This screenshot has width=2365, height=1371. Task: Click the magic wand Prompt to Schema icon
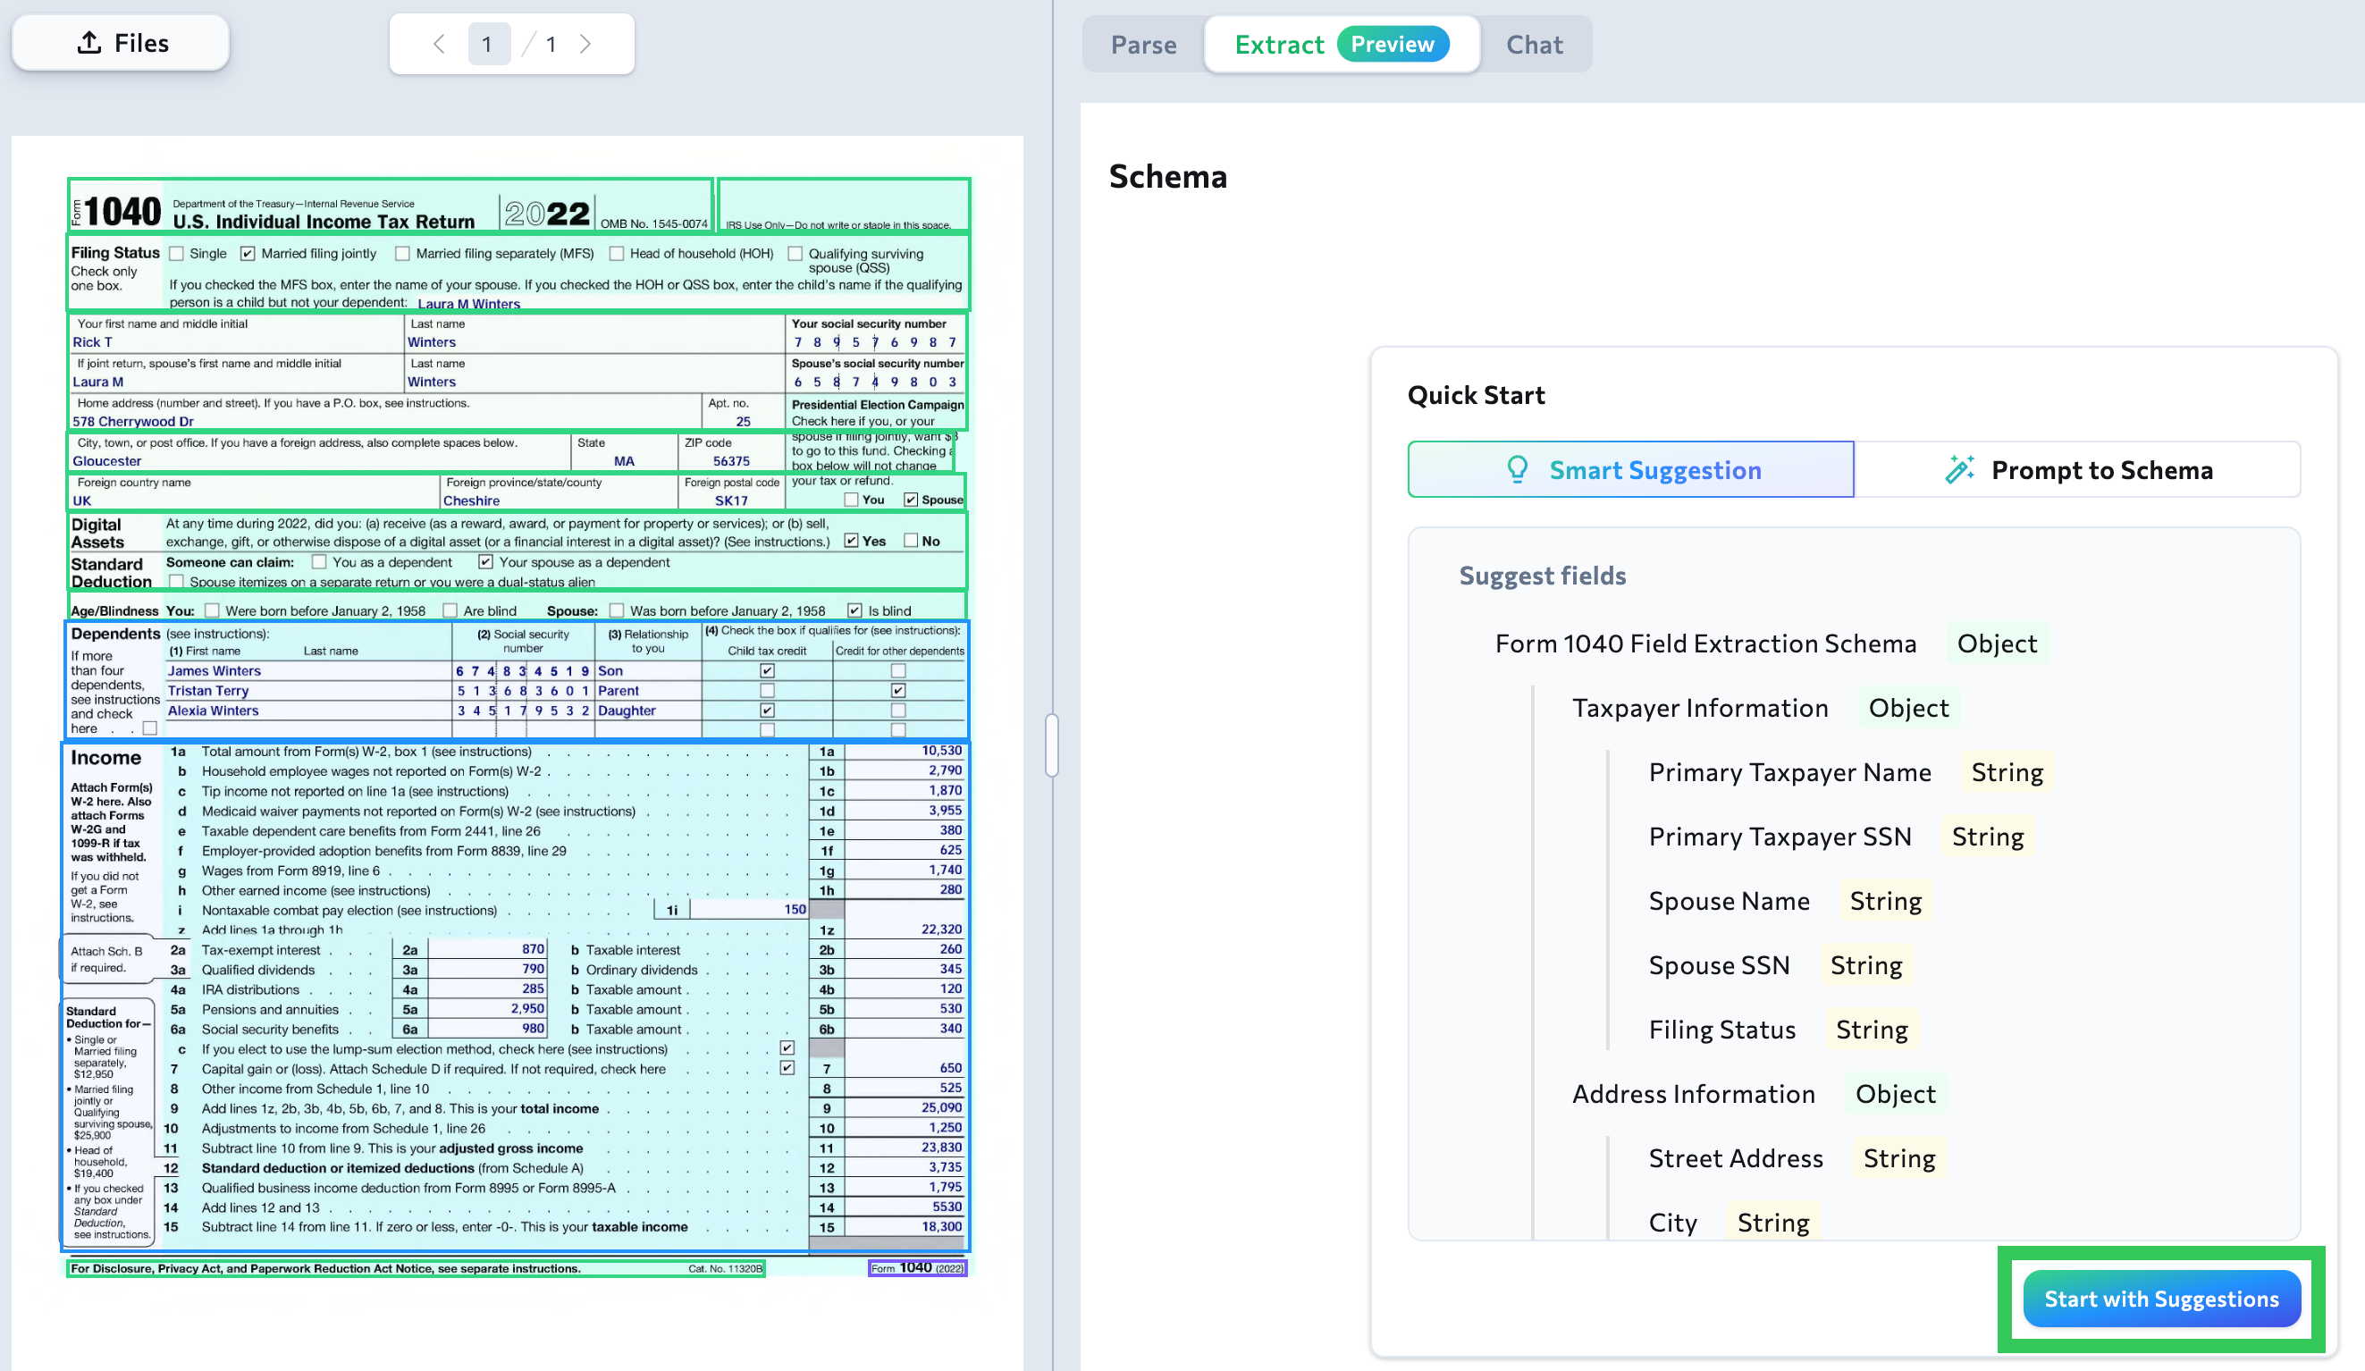pyautogui.click(x=1958, y=469)
